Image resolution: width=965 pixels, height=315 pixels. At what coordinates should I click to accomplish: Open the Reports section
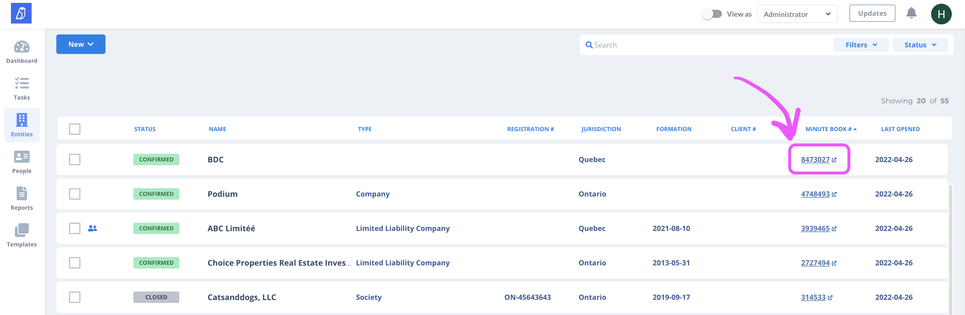point(22,198)
